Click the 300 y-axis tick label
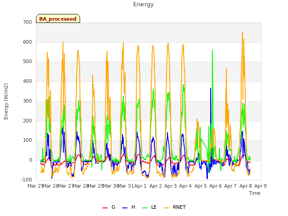 (x=27, y=101)
